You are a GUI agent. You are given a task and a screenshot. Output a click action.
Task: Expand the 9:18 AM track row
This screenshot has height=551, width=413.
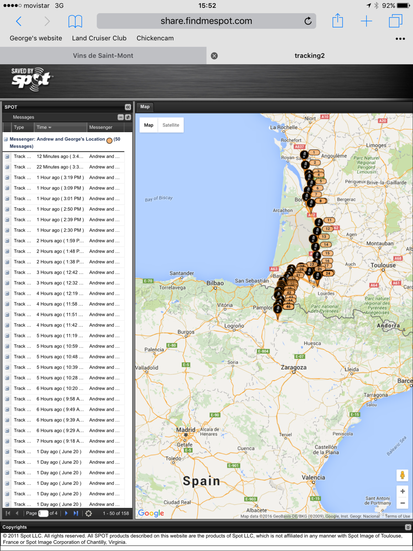7,441
